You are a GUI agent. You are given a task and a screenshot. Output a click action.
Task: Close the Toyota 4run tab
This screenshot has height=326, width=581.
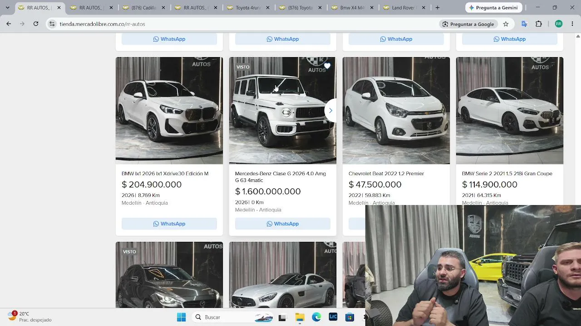(x=268, y=8)
